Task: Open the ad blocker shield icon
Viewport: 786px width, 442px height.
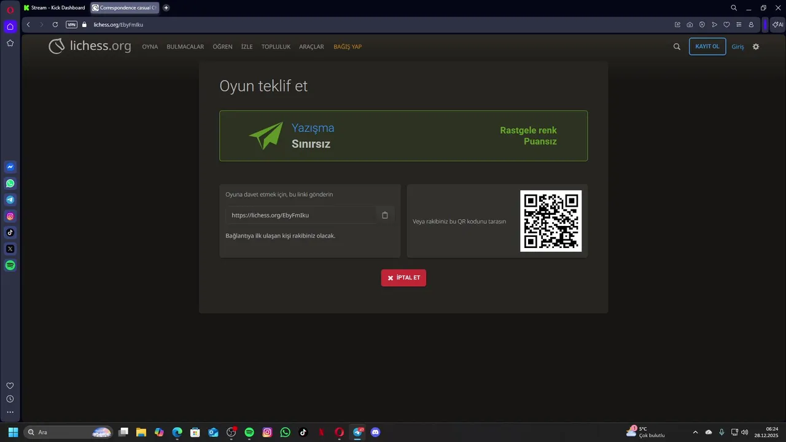Action: click(x=702, y=25)
